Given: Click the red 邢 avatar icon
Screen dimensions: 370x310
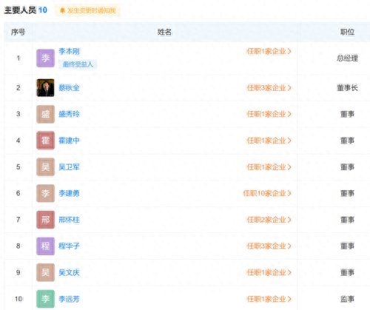Looking at the screenshot, I should [x=45, y=220].
